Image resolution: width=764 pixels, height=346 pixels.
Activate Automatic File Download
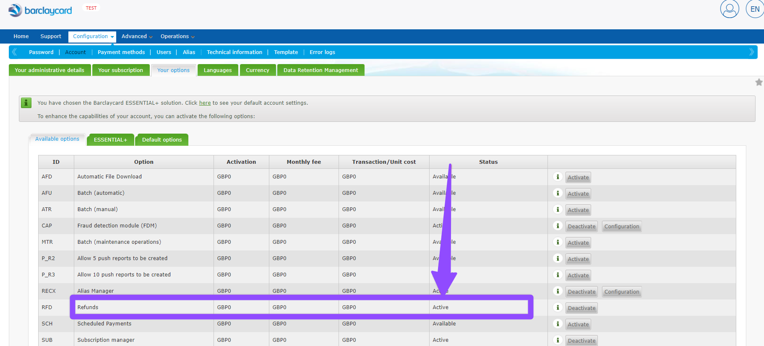click(x=578, y=177)
